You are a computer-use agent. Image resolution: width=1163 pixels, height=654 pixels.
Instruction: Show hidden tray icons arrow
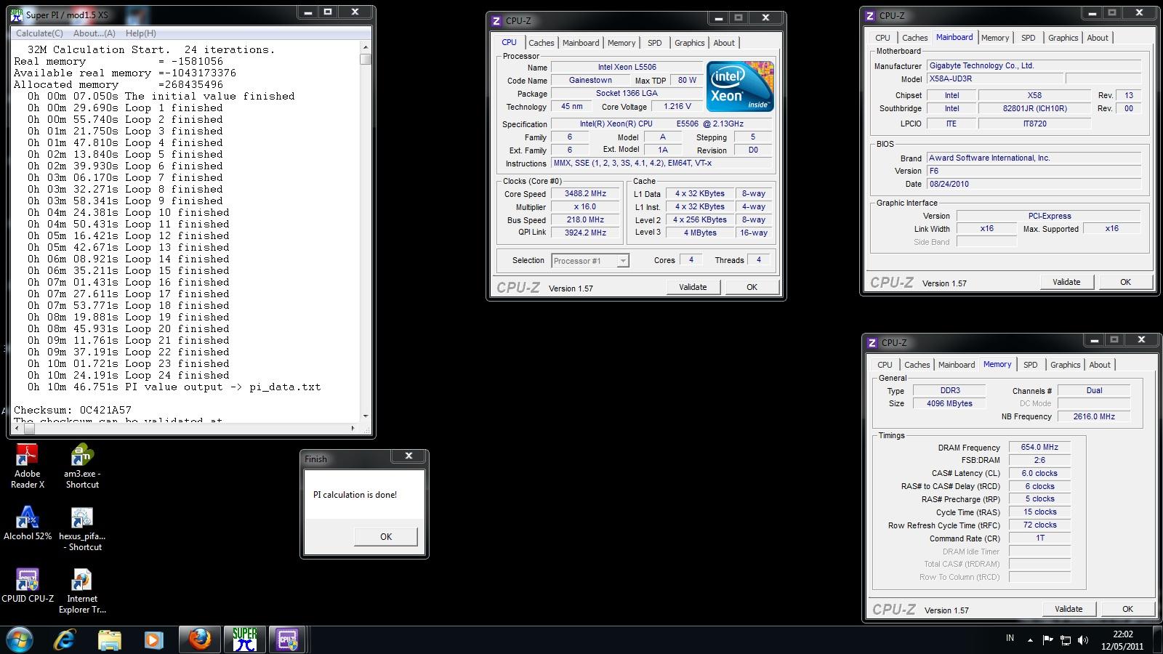pos(1030,640)
